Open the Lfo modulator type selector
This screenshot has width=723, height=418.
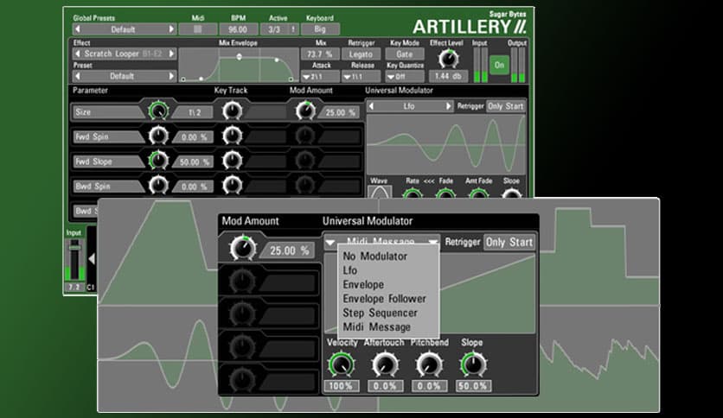(409, 106)
